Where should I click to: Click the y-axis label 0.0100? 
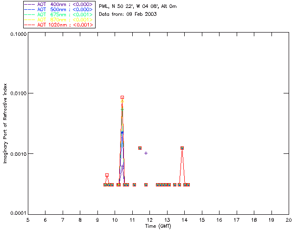click(x=19, y=93)
